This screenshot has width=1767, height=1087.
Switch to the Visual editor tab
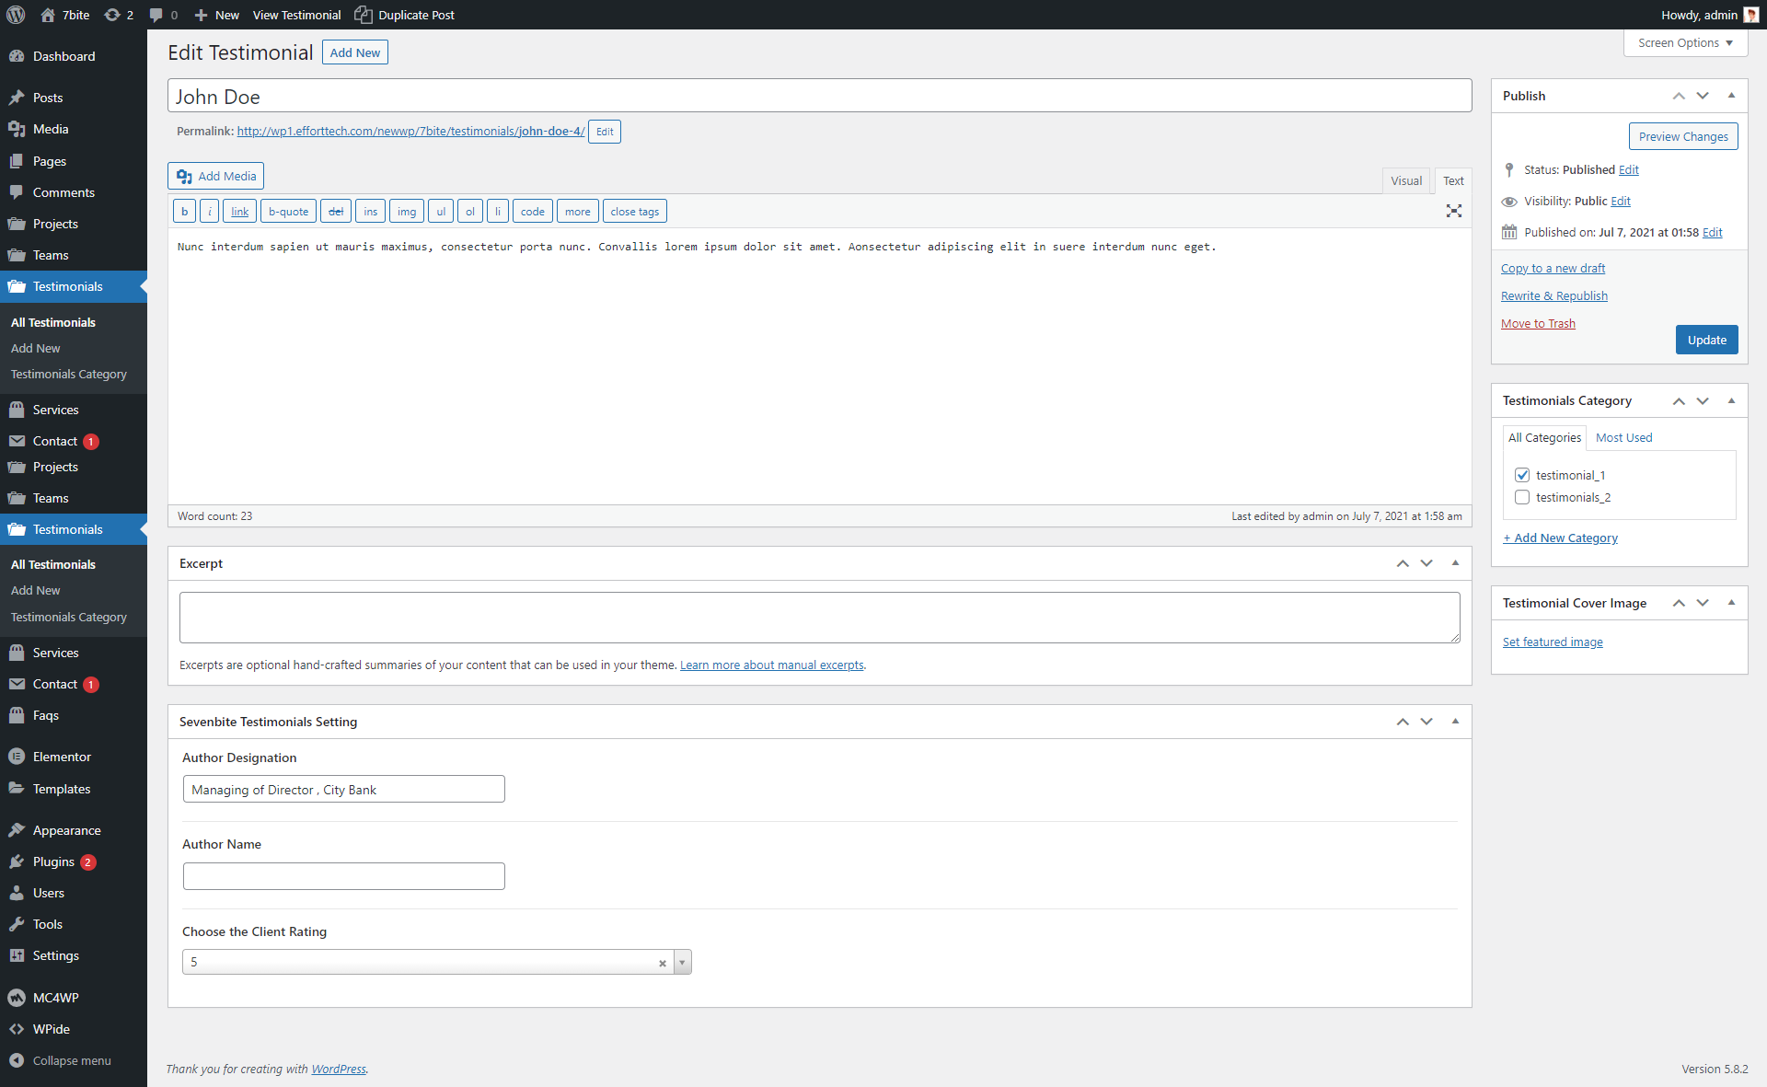point(1405,181)
